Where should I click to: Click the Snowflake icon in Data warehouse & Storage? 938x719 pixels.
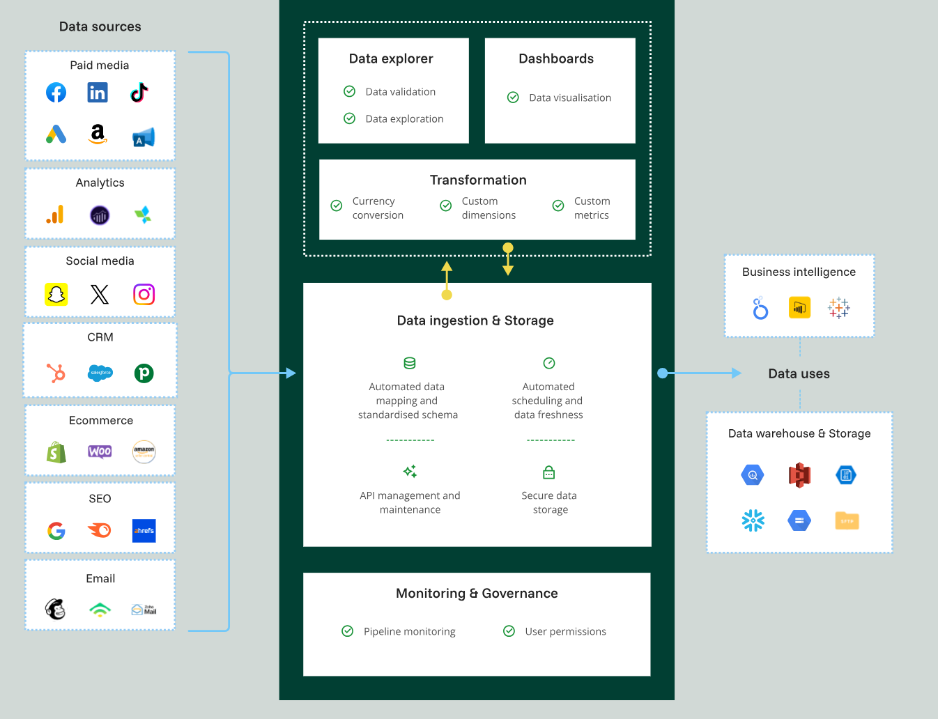tap(753, 520)
